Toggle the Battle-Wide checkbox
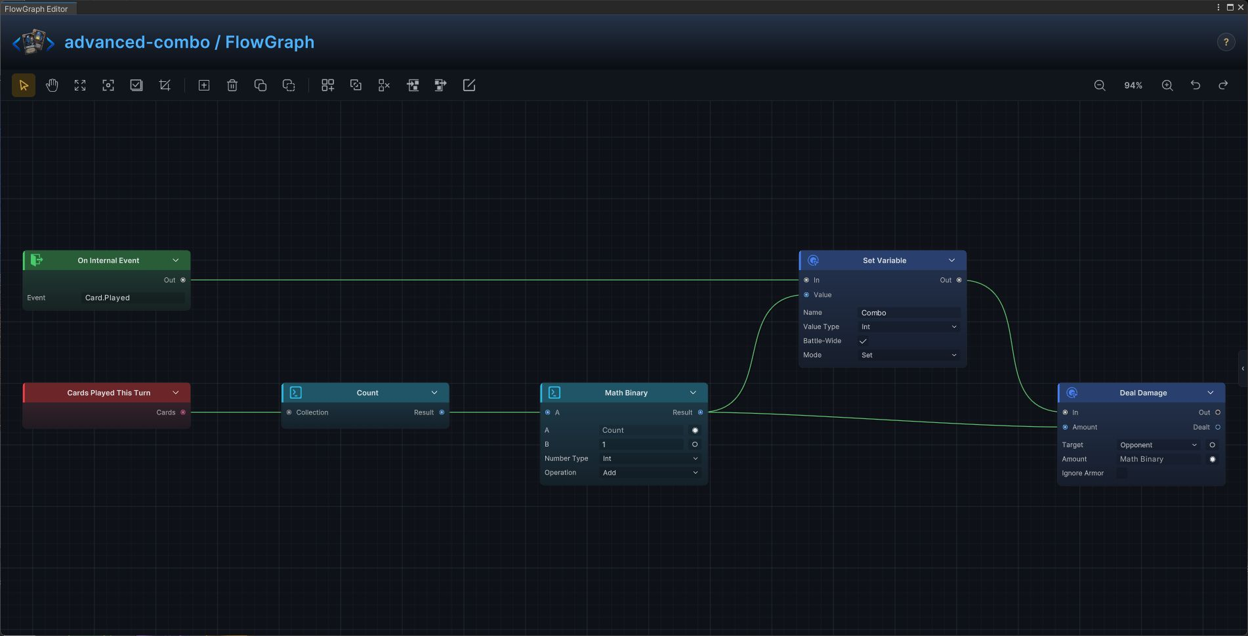 tap(863, 341)
